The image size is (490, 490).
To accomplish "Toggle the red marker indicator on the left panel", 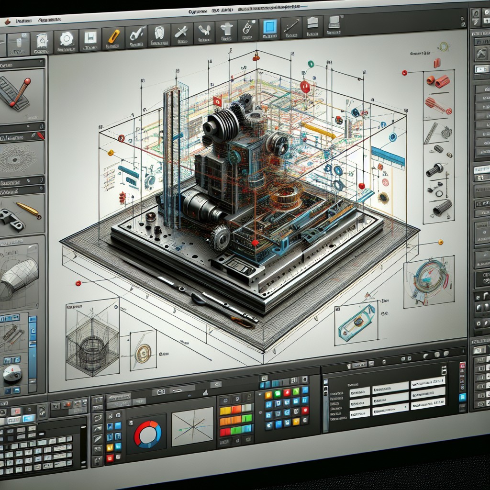I will 41,135.
